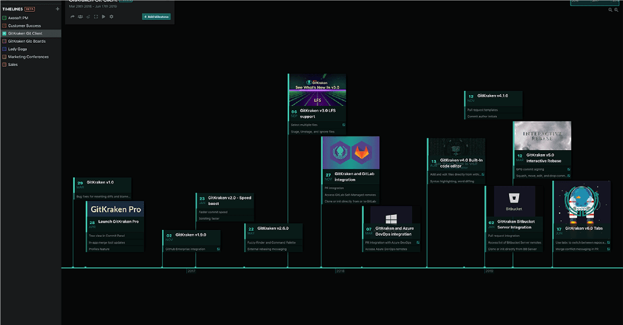Screen dimensions: 623x325
Task: Toggle checkbox on Squash, move, edit, and drop item
Action: click(x=569, y=176)
